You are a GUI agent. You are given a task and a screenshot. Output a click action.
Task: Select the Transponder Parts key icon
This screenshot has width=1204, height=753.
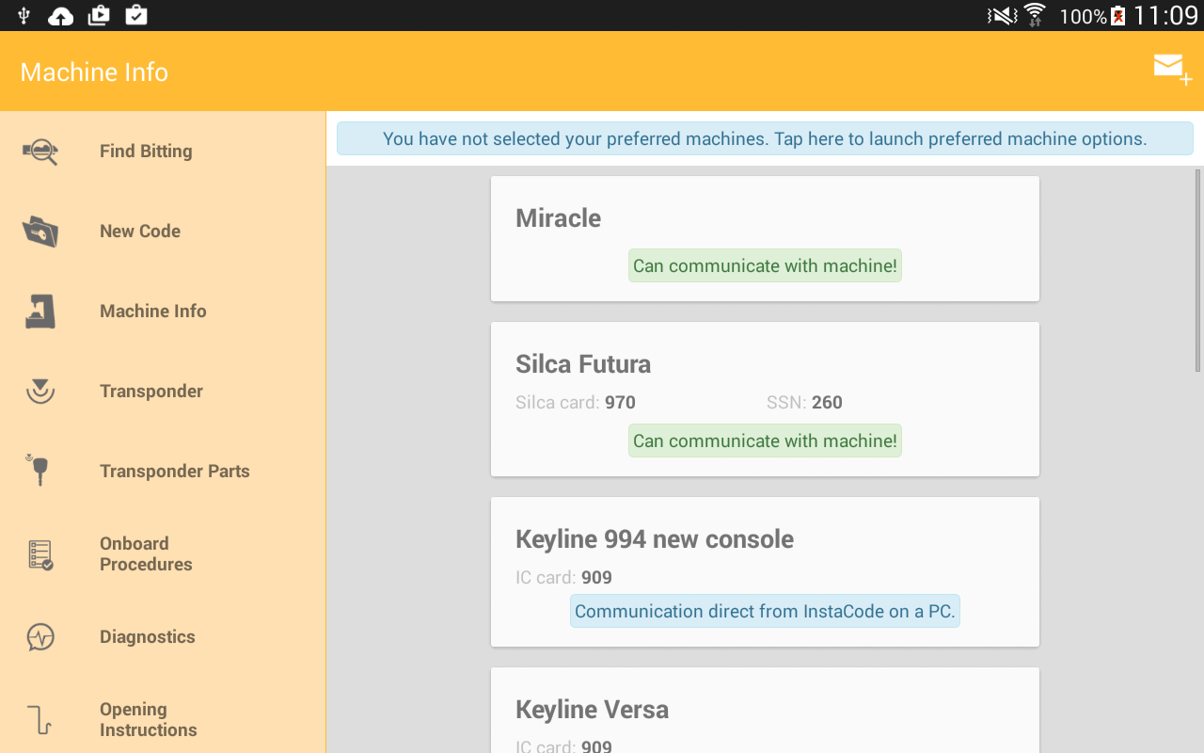pyautogui.click(x=40, y=471)
